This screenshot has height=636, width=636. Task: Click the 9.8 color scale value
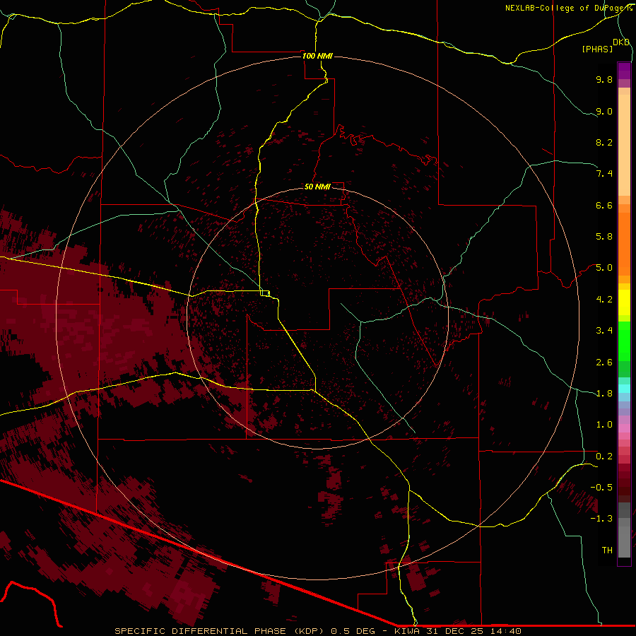pyautogui.click(x=604, y=79)
